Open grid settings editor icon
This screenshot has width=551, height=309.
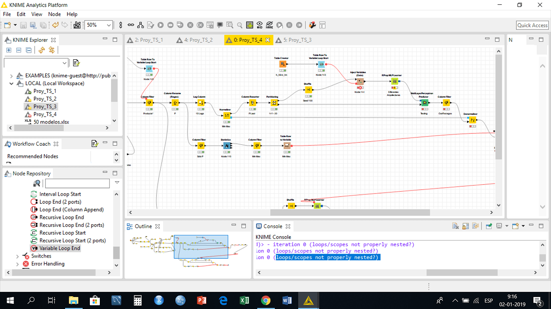(x=250, y=25)
